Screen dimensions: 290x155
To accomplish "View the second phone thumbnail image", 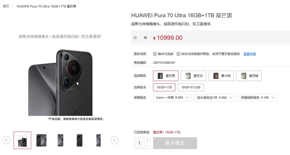I will 41,140.
